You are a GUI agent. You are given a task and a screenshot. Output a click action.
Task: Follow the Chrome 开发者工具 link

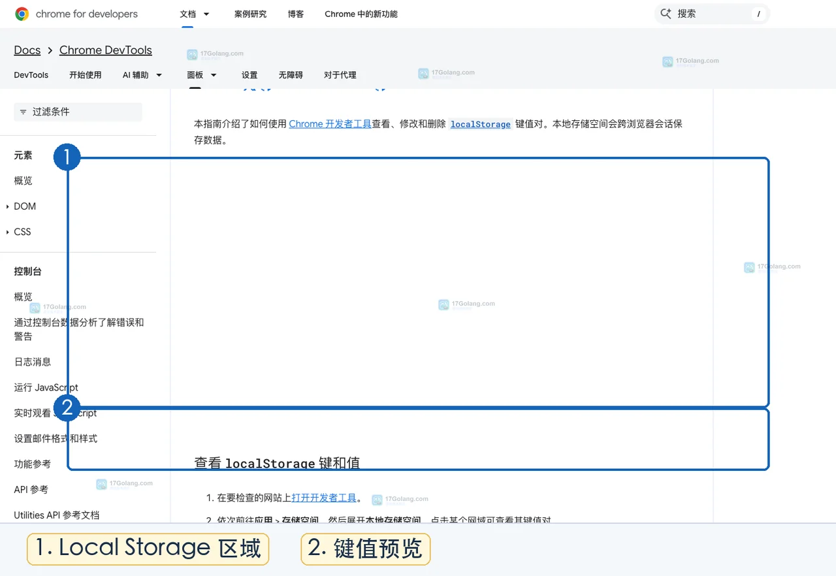click(x=330, y=124)
